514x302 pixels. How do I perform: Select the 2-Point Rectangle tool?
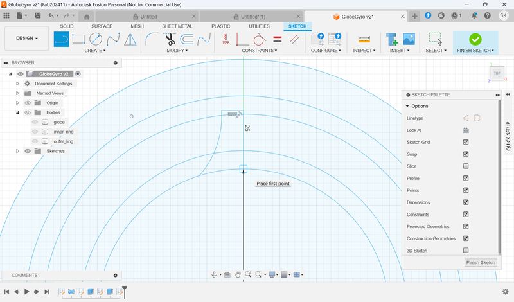(78, 39)
